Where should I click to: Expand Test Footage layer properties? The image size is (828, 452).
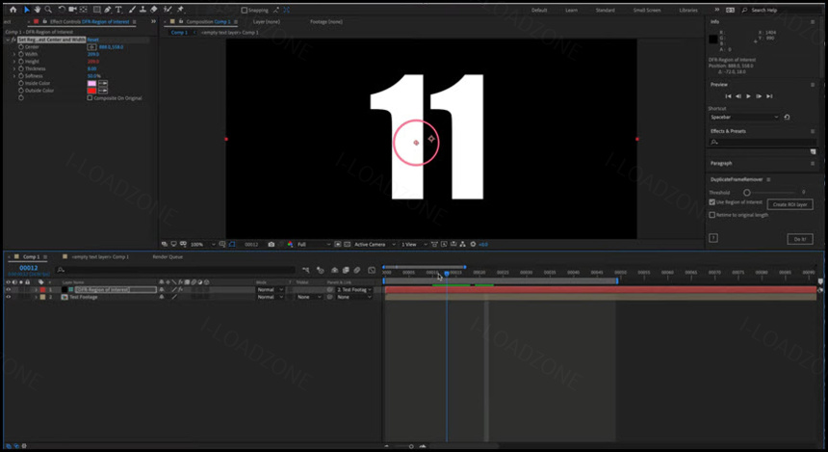[x=36, y=297]
